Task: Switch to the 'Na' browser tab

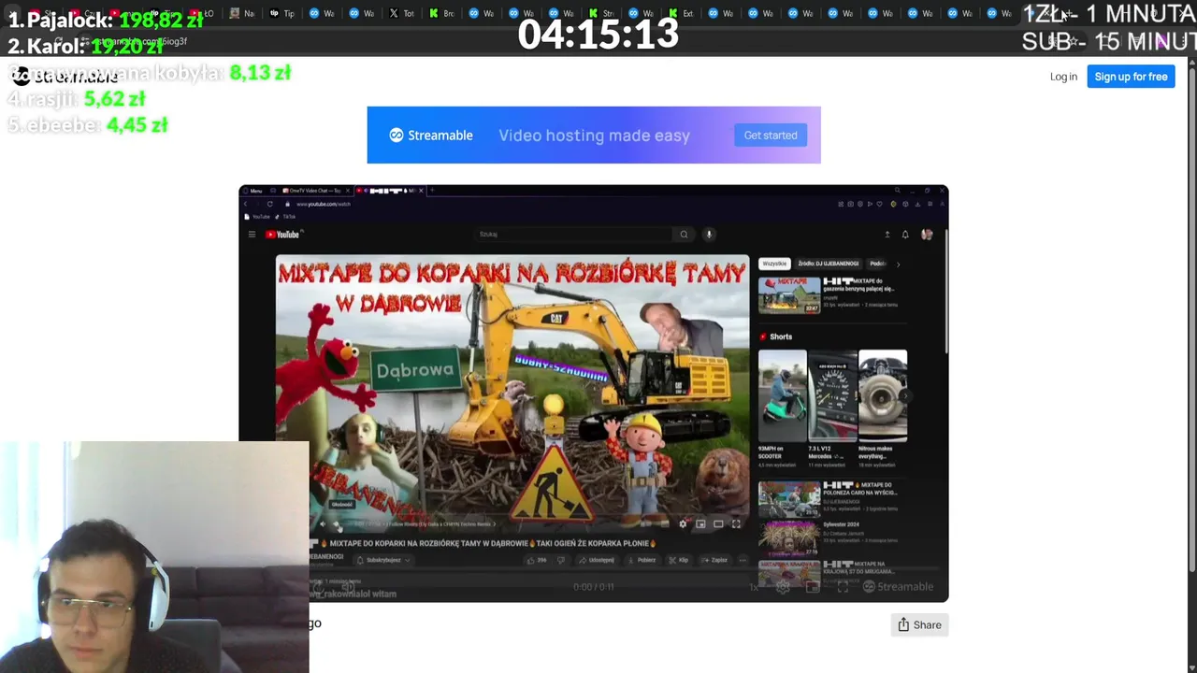Action: [242, 13]
